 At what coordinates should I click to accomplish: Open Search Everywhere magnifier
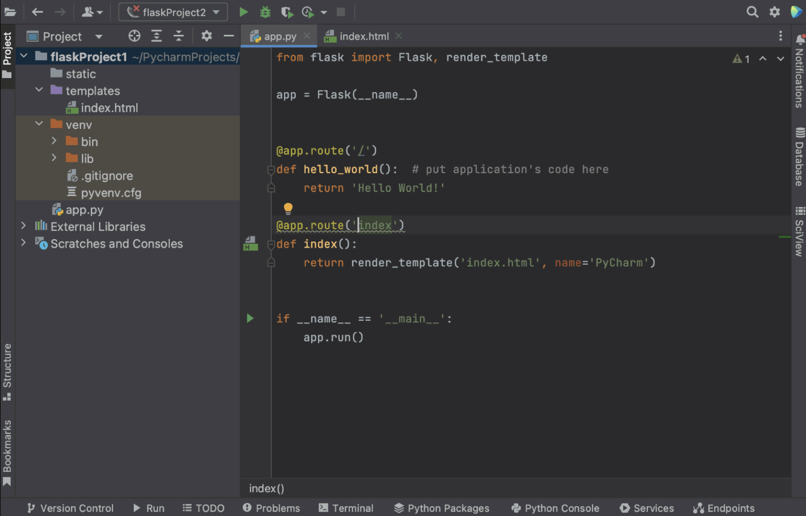point(753,11)
